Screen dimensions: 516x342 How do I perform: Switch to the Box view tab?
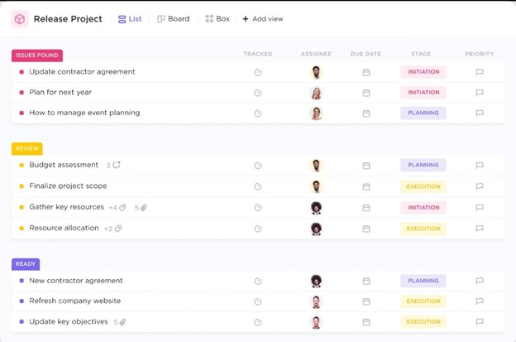[217, 19]
